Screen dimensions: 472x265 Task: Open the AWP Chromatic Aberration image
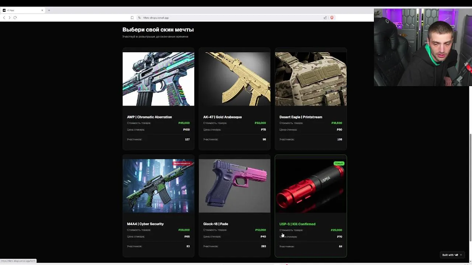coord(158,79)
